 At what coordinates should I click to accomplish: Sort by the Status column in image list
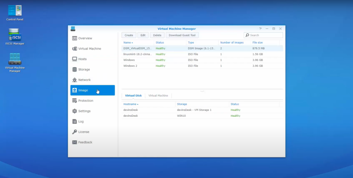point(170,43)
